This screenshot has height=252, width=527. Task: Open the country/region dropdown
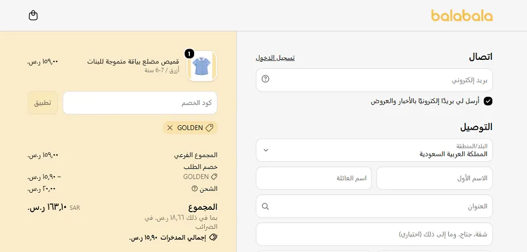pos(374,150)
